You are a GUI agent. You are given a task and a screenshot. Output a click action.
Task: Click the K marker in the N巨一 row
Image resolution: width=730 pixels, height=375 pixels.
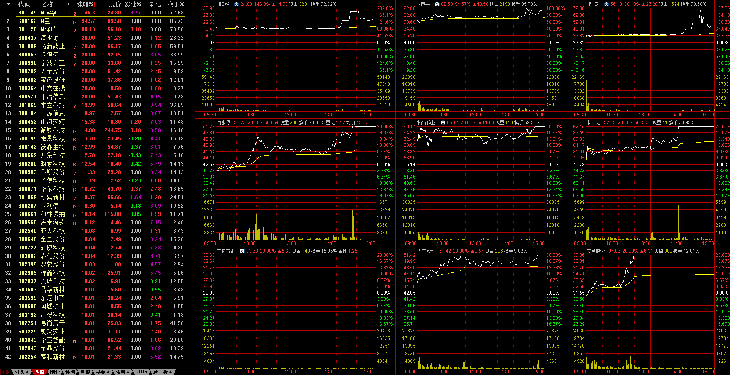[75, 22]
